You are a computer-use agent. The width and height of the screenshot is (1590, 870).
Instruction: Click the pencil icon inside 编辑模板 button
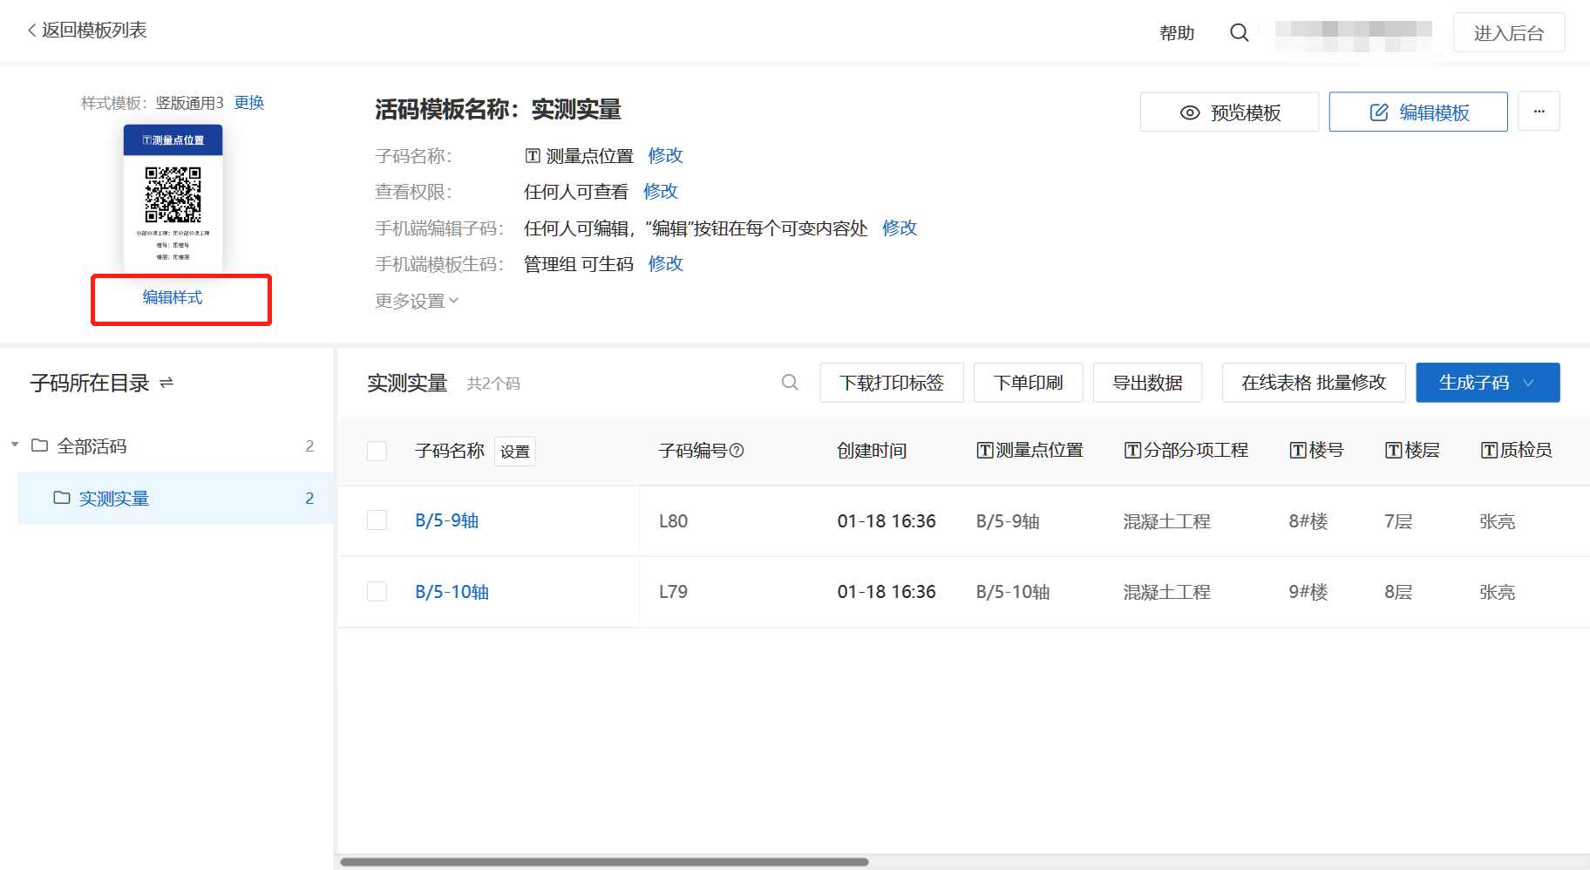tap(1376, 112)
